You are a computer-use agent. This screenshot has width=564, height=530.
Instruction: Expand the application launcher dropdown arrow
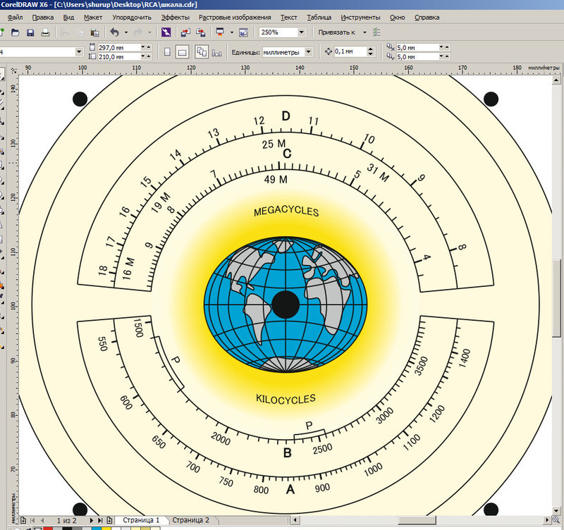click(232, 32)
